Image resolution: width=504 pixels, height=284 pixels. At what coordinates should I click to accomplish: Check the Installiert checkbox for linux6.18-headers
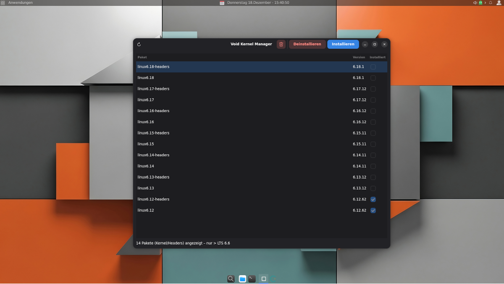tap(373, 66)
